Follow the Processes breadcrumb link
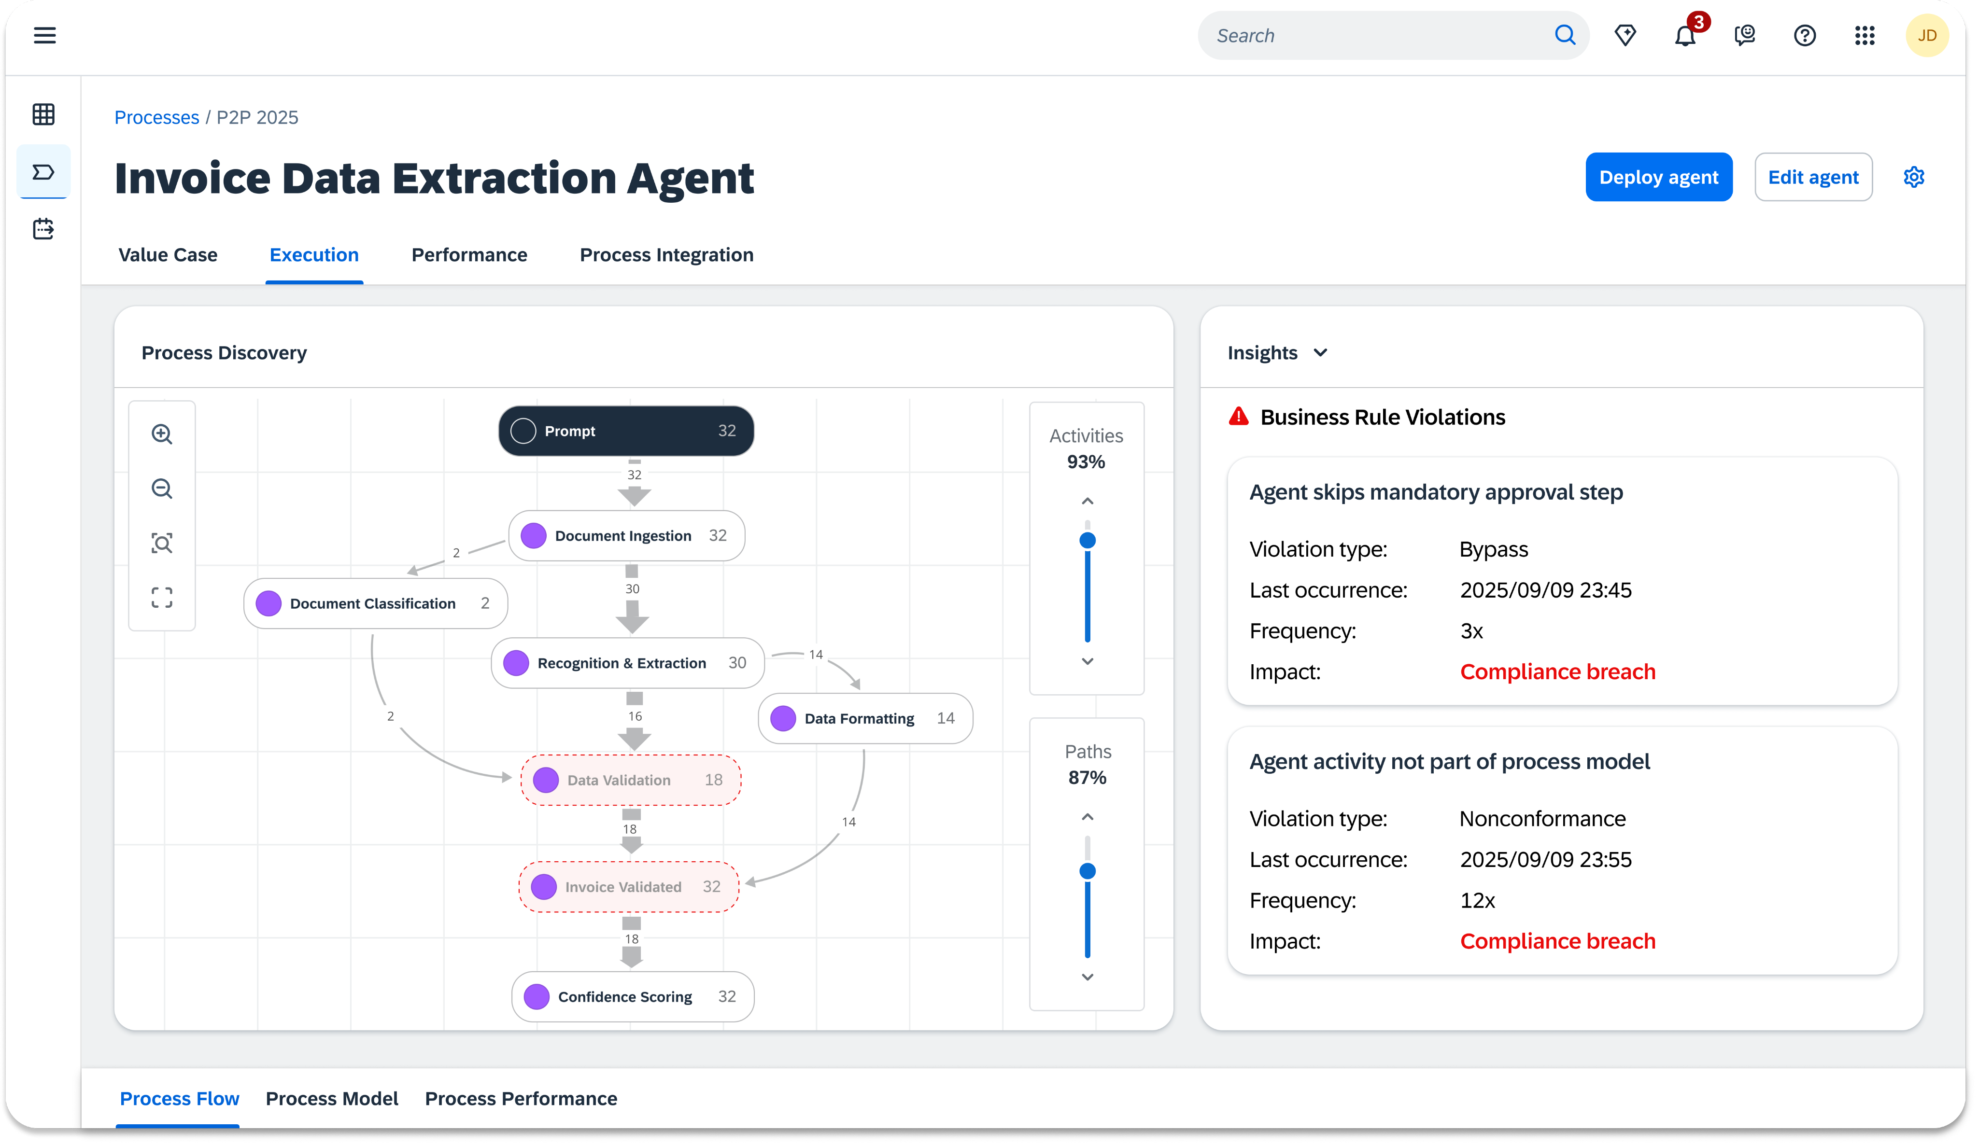Viewport: 1978px width, 1146px height. pos(156,118)
